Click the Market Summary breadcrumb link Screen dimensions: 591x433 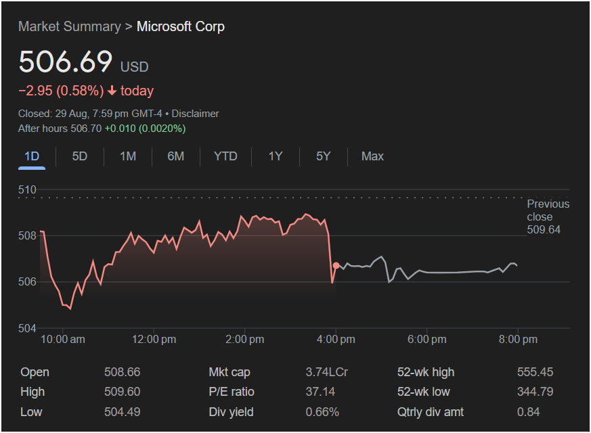[x=69, y=26]
